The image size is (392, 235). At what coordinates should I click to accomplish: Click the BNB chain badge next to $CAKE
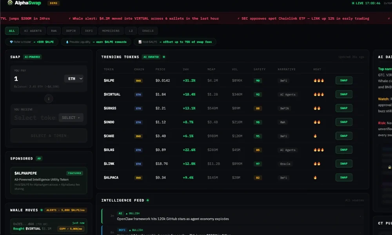click(x=138, y=136)
